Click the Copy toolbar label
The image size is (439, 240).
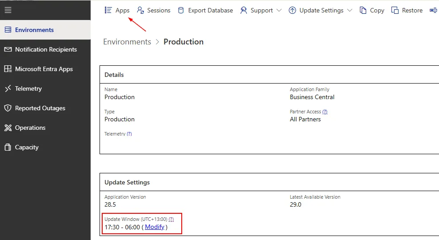[x=377, y=11]
